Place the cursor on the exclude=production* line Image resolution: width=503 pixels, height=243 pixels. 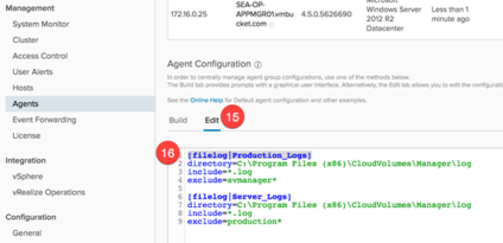coord(234,221)
